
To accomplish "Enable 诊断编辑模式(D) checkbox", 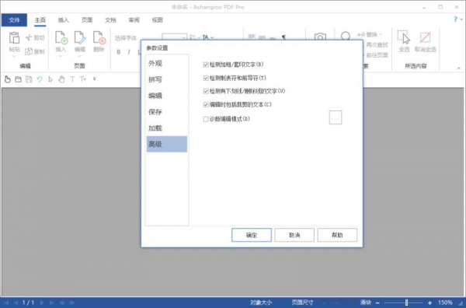I will click(x=206, y=119).
